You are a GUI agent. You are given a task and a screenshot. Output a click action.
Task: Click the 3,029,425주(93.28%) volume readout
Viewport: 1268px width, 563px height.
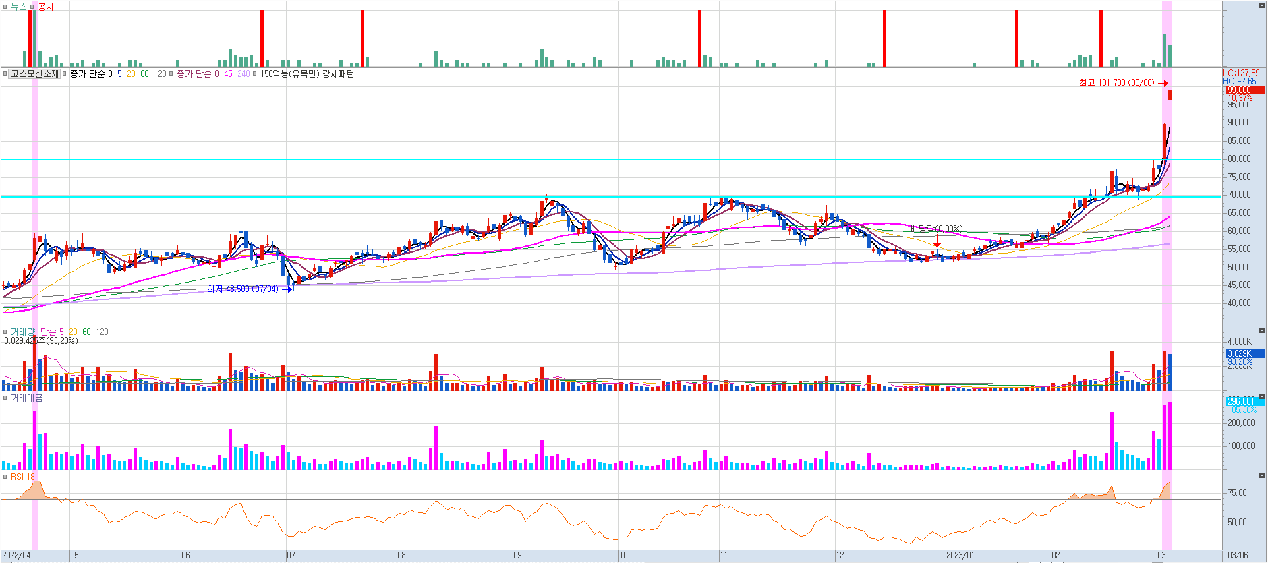[41, 340]
